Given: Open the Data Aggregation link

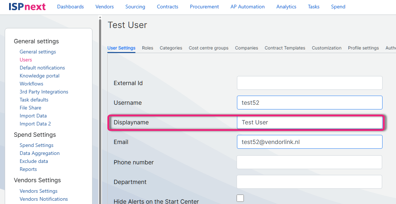Looking at the screenshot, I should 39,153.
